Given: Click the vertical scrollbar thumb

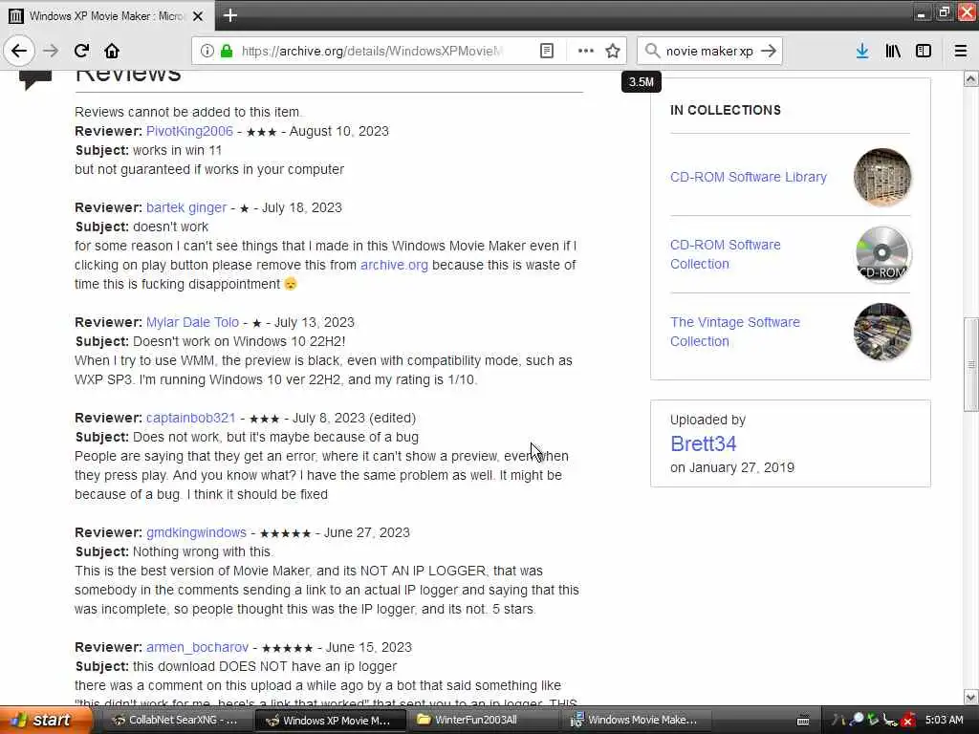Looking at the screenshot, I should [x=970, y=364].
